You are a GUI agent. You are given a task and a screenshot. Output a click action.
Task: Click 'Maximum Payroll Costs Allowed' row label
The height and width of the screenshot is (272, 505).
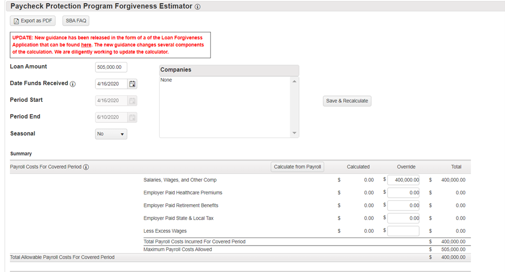[178, 249]
